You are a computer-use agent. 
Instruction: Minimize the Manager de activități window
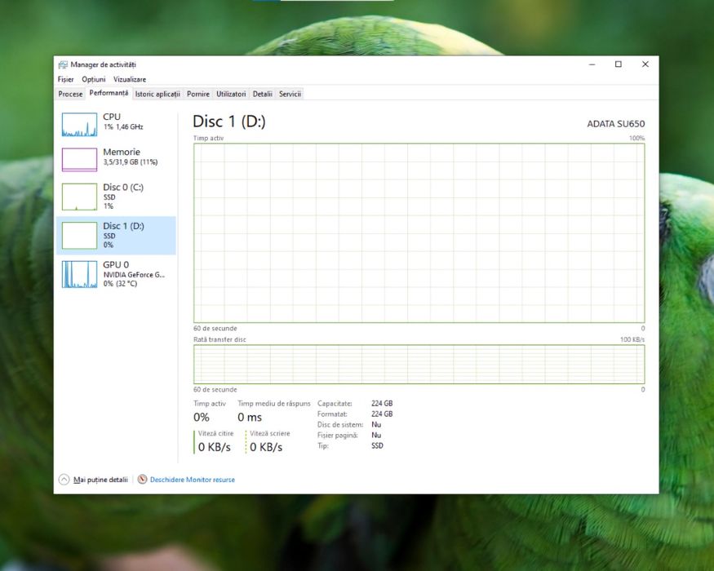592,64
